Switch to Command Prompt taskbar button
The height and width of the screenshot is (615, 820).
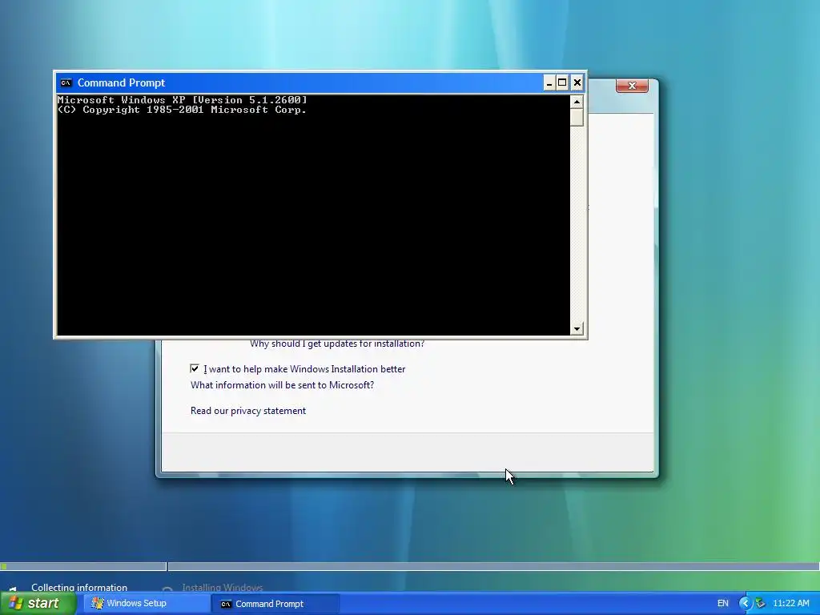(275, 604)
